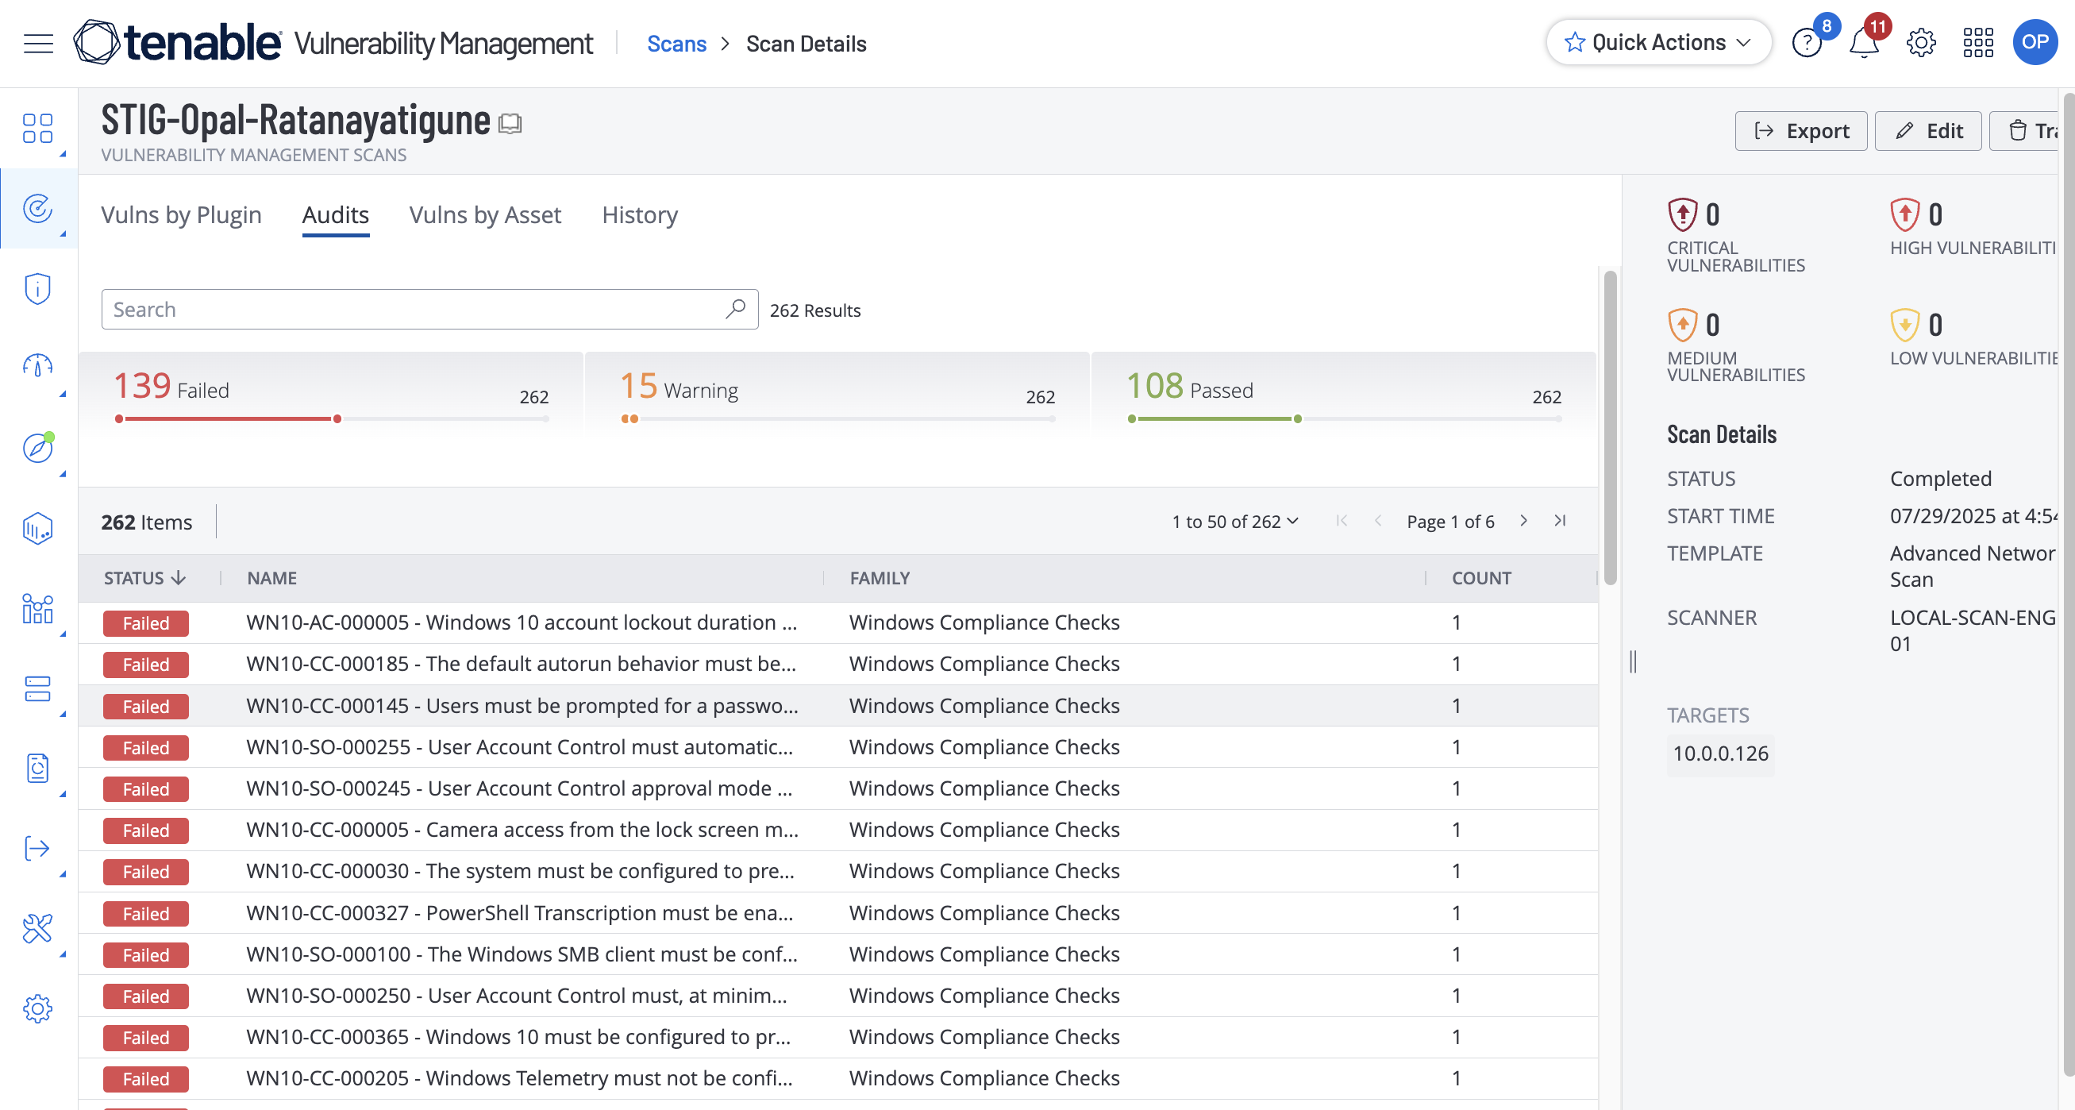Select the scans radar icon in sidebar
The image size is (2075, 1110).
[38, 209]
